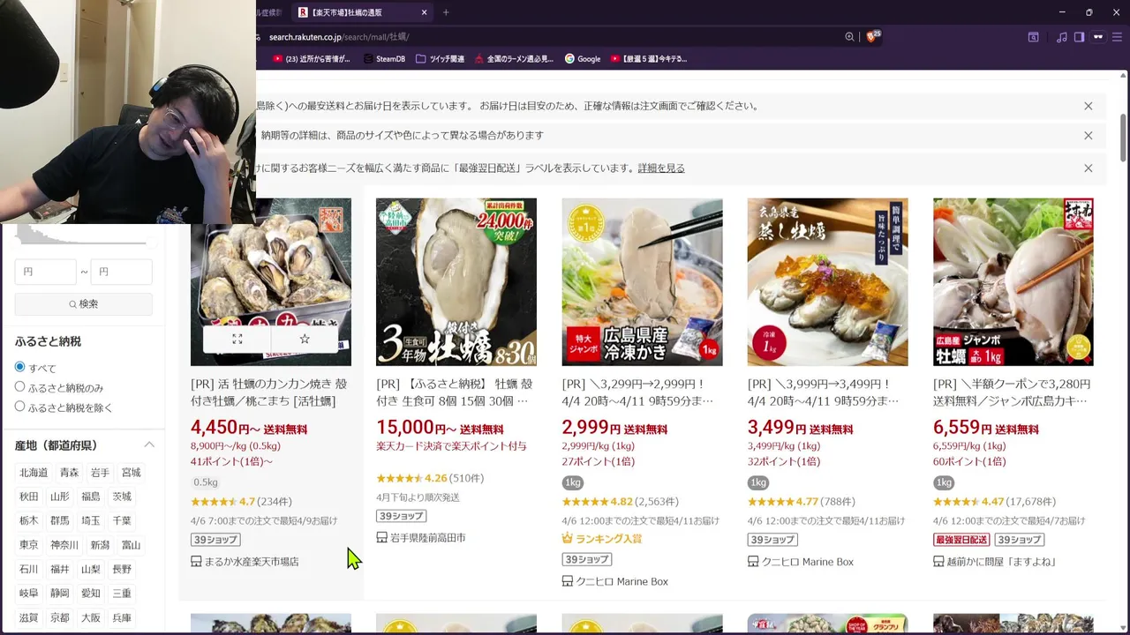Viewport: 1130px width, 635px height.
Task: Filter by 北海道 prefecture
Action: [34, 473]
